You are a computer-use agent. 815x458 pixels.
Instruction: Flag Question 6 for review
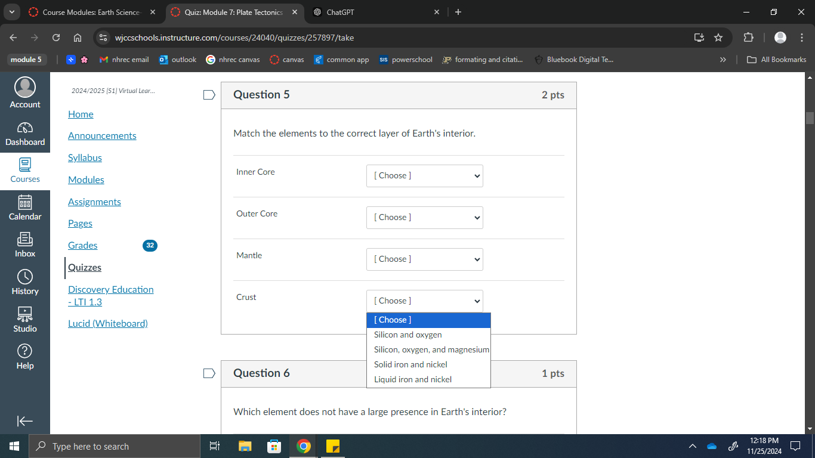click(209, 373)
